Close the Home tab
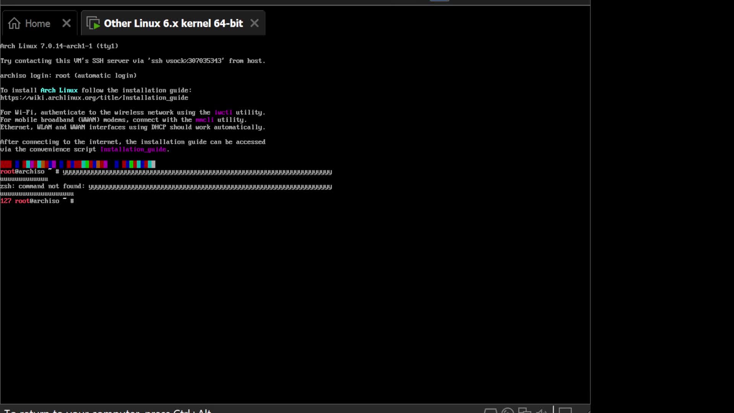The width and height of the screenshot is (734, 413). click(67, 23)
